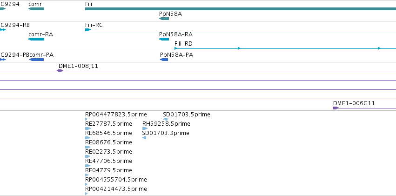Click the RE27787.5prime EST glyph
The height and width of the screenshot is (196, 396).
(x=88, y=128)
